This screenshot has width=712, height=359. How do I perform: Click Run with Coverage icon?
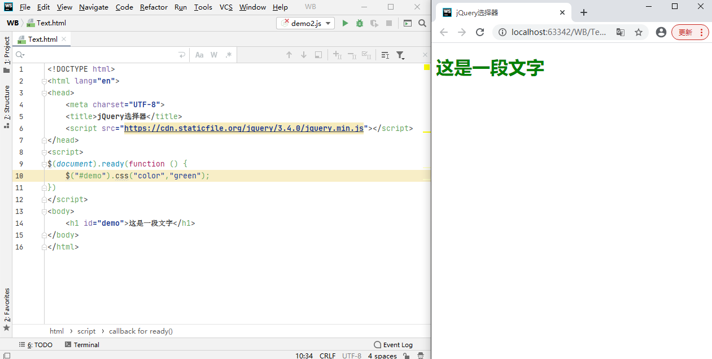click(374, 23)
